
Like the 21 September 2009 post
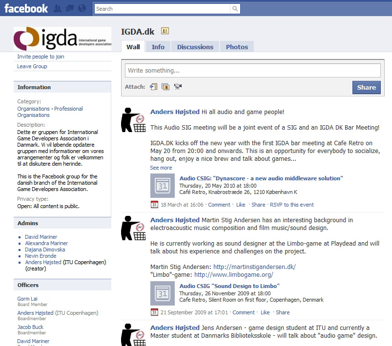tap(265, 312)
